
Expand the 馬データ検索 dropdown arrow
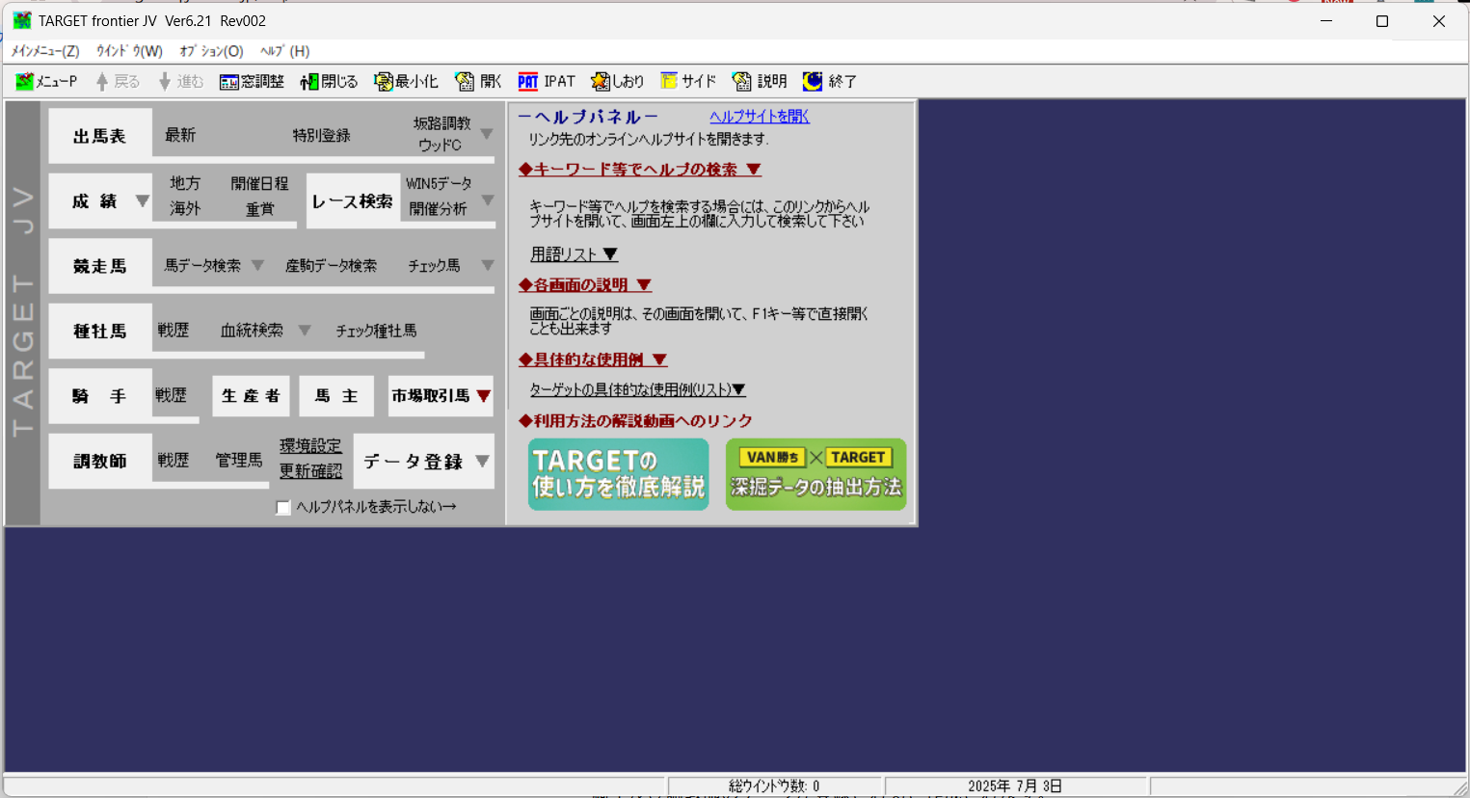(257, 265)
